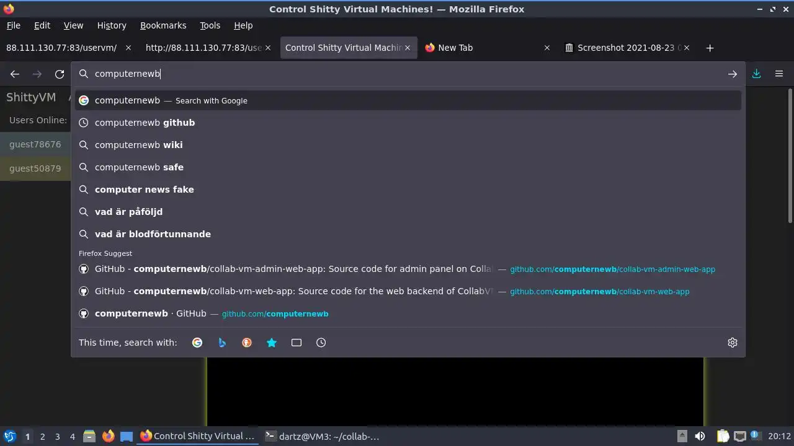Click the Go arrow in address bar
Image resolution: width=794 pixels, height=446 pixels.
(733, 74)
